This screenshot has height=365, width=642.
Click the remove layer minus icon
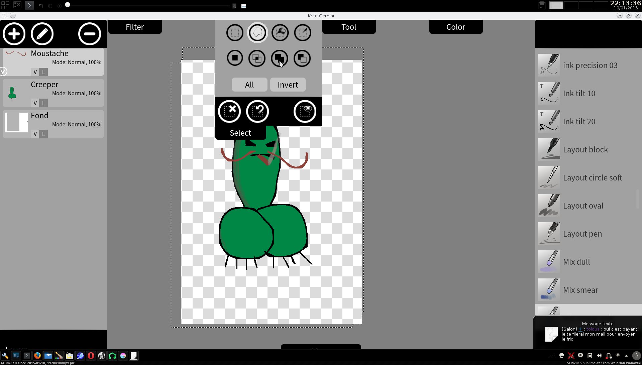click(89, 34)
